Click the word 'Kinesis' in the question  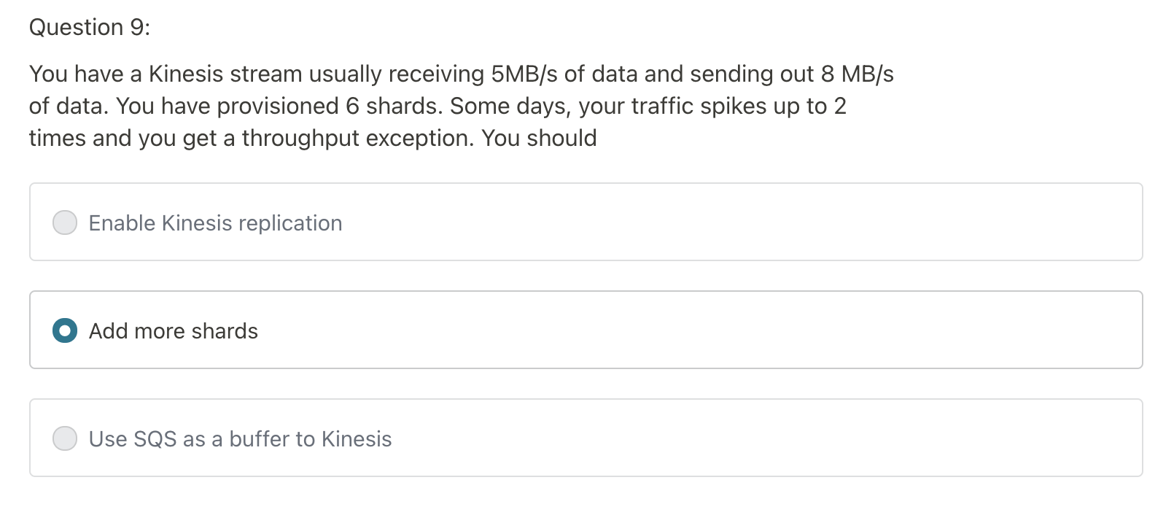pos(186,74)
